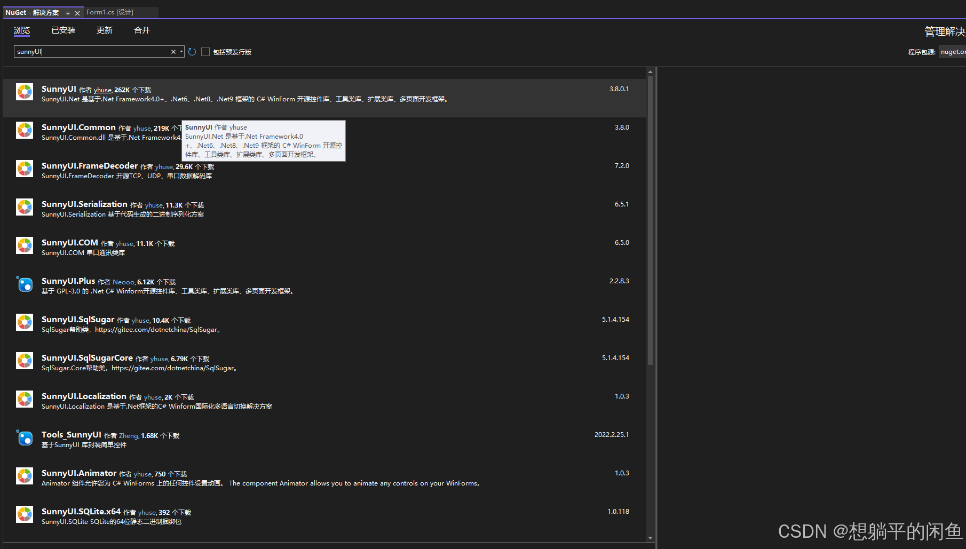Screen dimensions: 966x549
Task: Refresh the package search results
Action: point(192,52)
